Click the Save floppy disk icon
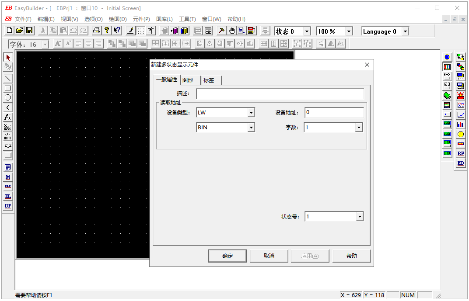Viewport: 469px width, 301px height. (29, 31)
